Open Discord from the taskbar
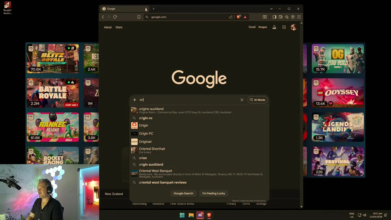 200,215
